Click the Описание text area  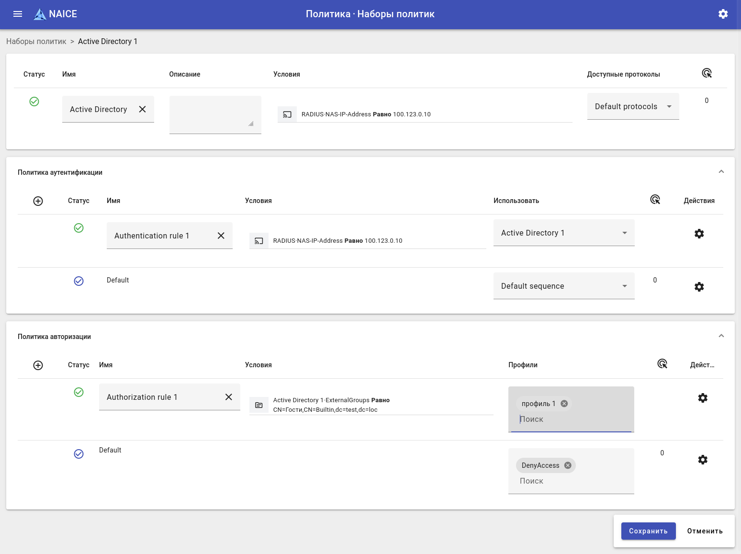point(215,114)
